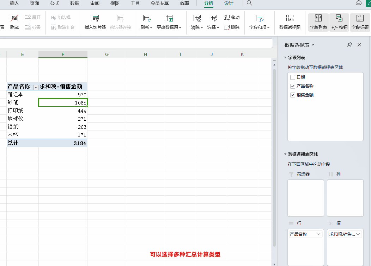Toggle the +/- Buttons (+/- 按钮)

pyautogui.click(x=340, y=22)
